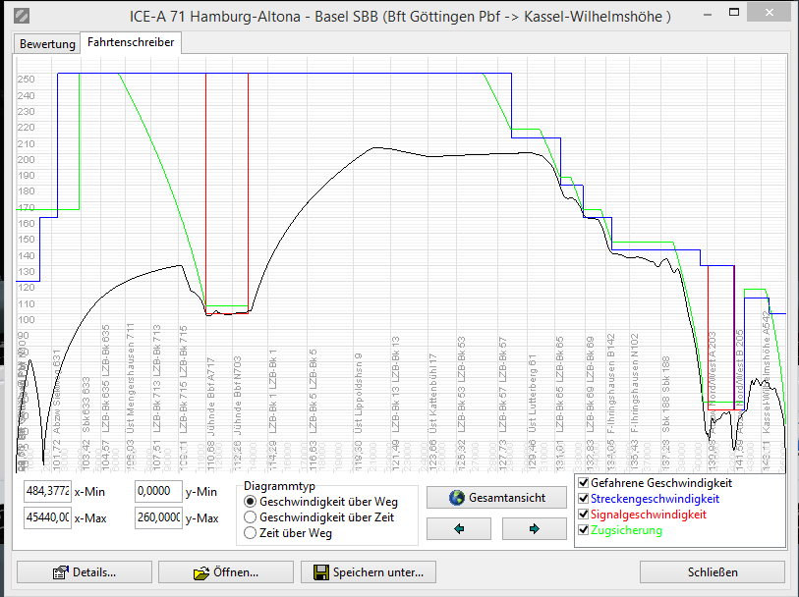Select Zeit über Weg radio option
The image size is (799, 597).
pyautogui.click(x=250, y=533)
